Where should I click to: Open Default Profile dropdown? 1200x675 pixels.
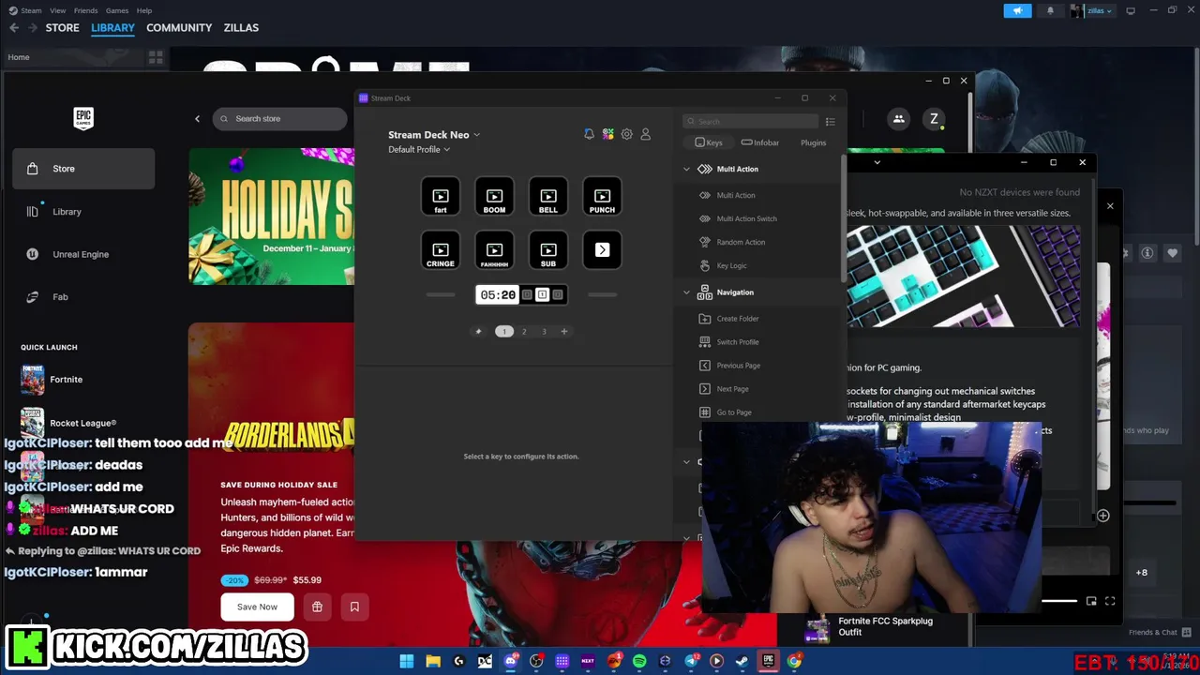point(419,150)
